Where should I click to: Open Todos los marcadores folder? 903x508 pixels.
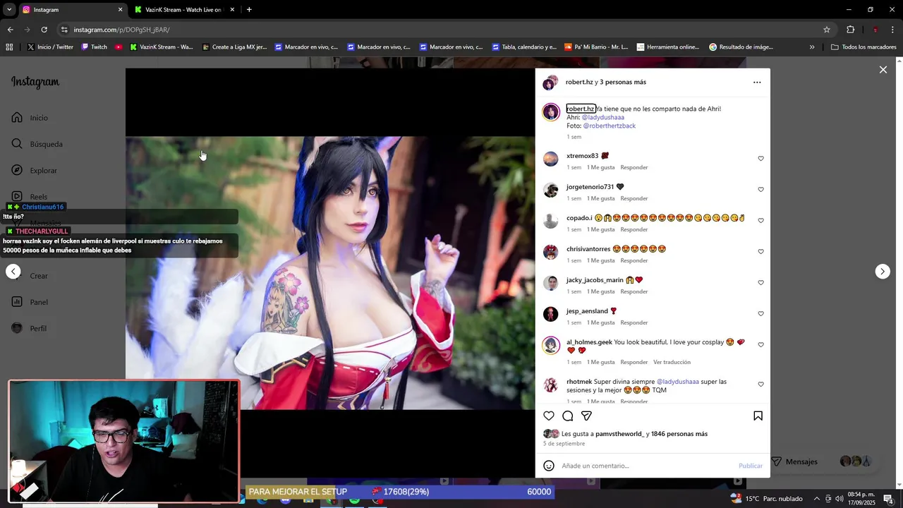pos(863,47)
